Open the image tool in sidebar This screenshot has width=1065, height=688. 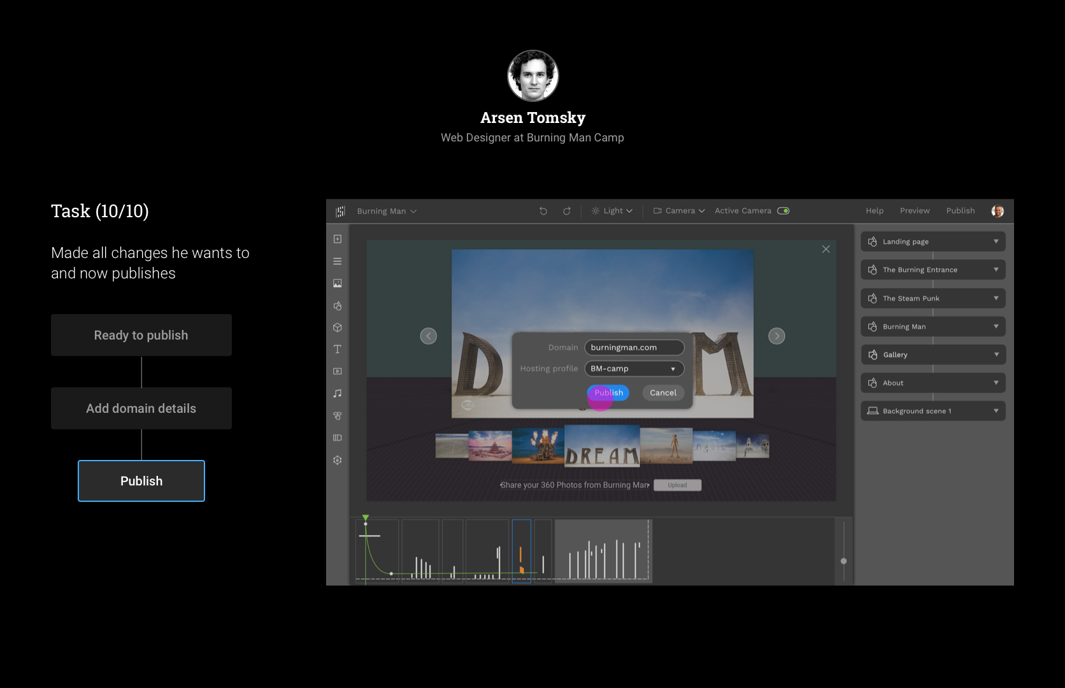tap(338, 283)
